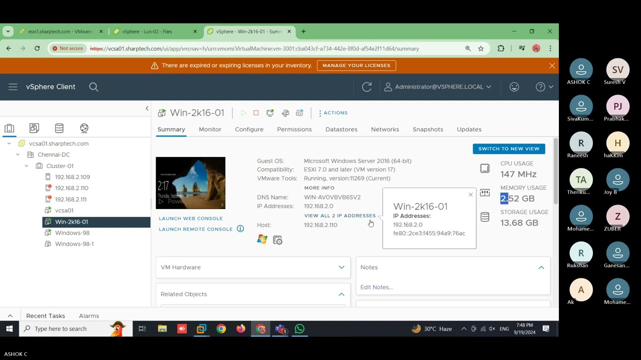Open the ACTIONS menu
641x360 pixels.
[x=333, y=113]
